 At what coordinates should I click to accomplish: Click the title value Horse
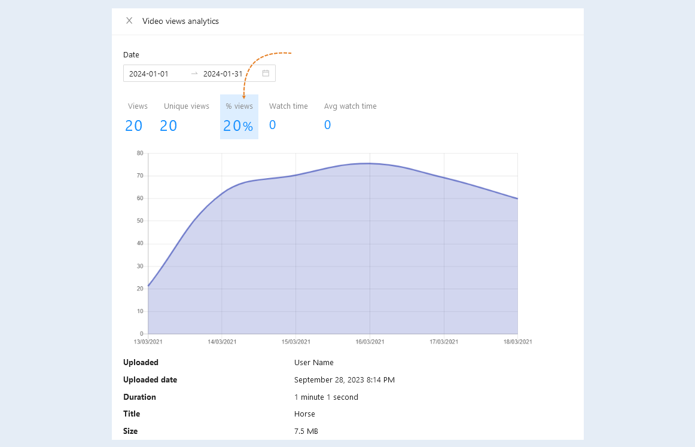pos(304,414)
